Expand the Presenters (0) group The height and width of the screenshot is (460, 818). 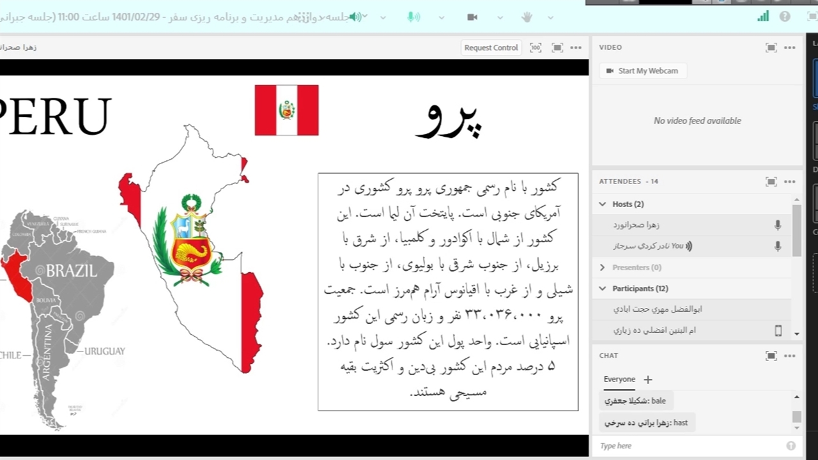603,268
